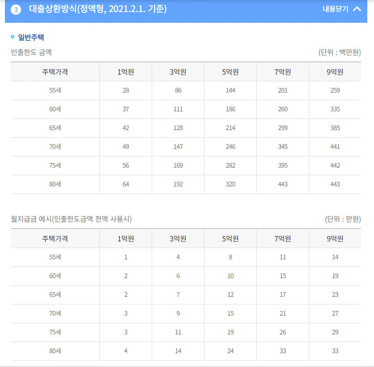Click 7억원 header in 월지급금 예시 table
Viewport: 374px width, 367px height.
pos(283,239)
